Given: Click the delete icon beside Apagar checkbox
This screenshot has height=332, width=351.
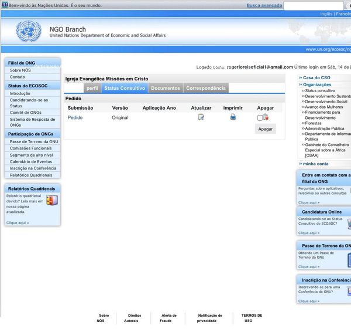Looking at the screenshot, I should [x=266, y=117].
